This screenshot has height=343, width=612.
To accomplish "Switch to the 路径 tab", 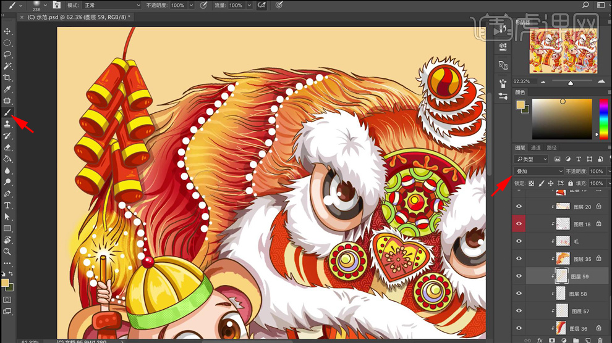I will click(552, 147).
